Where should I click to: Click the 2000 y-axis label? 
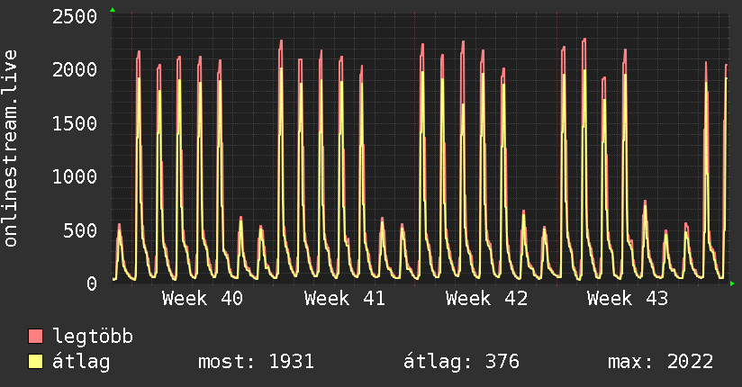click(75, 70)
